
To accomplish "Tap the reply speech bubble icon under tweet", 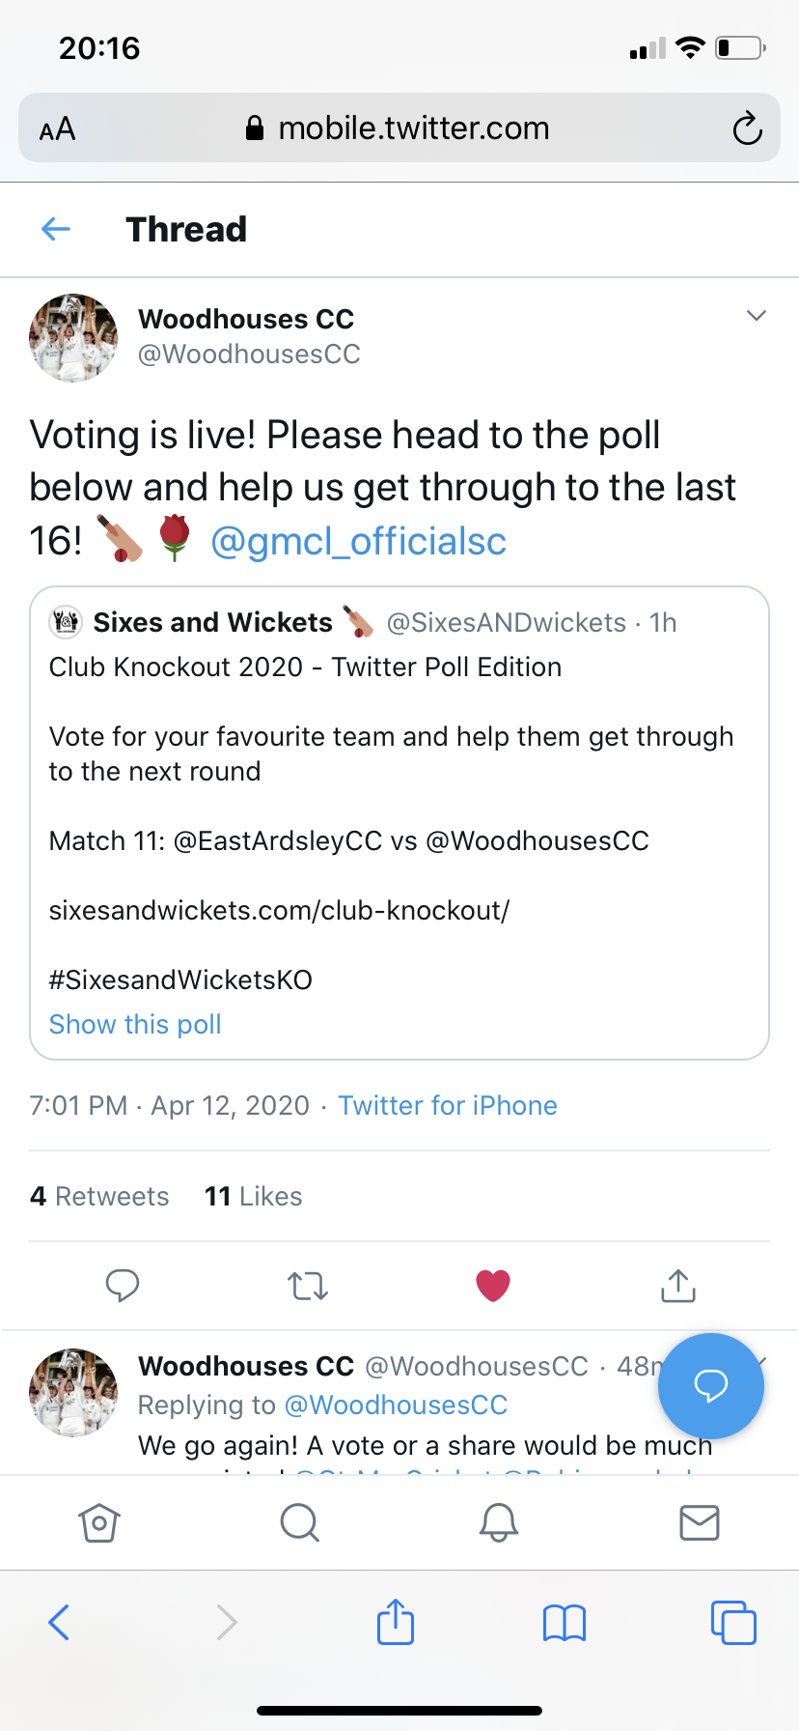I will click(x=123, y=1286).
